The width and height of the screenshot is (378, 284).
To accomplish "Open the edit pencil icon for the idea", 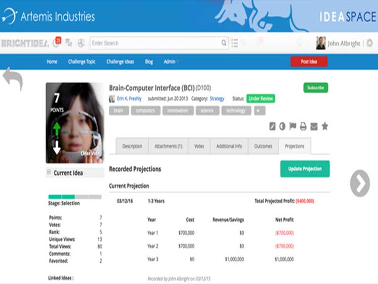I will [x=272, y=126].
